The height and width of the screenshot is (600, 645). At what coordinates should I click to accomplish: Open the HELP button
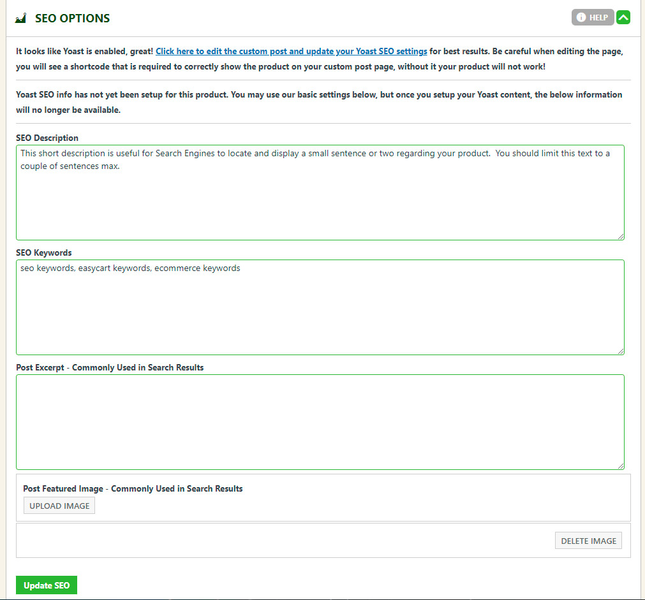pyautogui.click(x=593, y=18)
